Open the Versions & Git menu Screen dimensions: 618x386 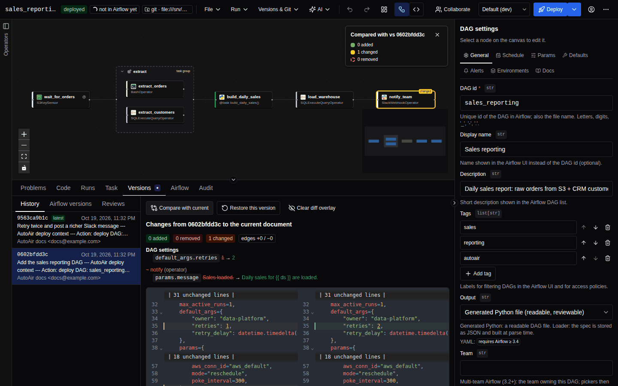coord(278,9)
